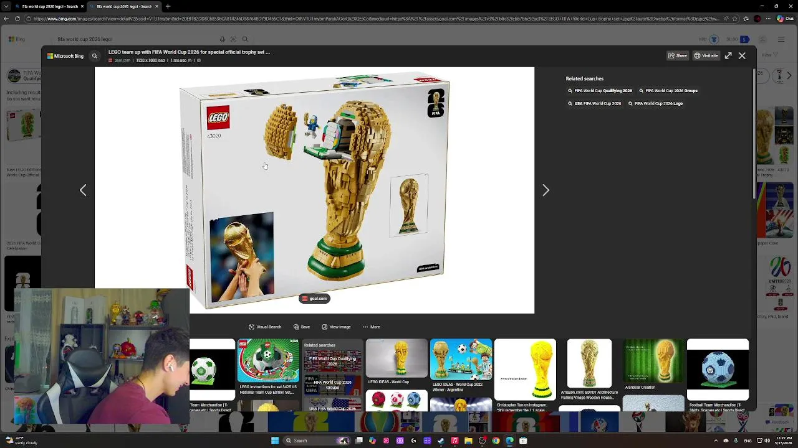Show hidden system tray icons
Viewport: 798px width, 448px height.
click(x=716, y=441)
